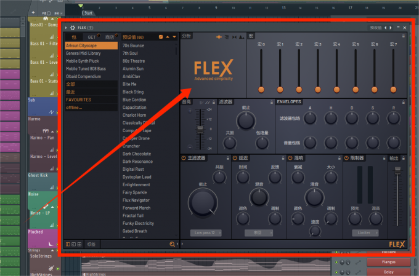Open Low pass 12 filter type dropdown
Viewport: 419px width, 276px height.
[206, 233]
